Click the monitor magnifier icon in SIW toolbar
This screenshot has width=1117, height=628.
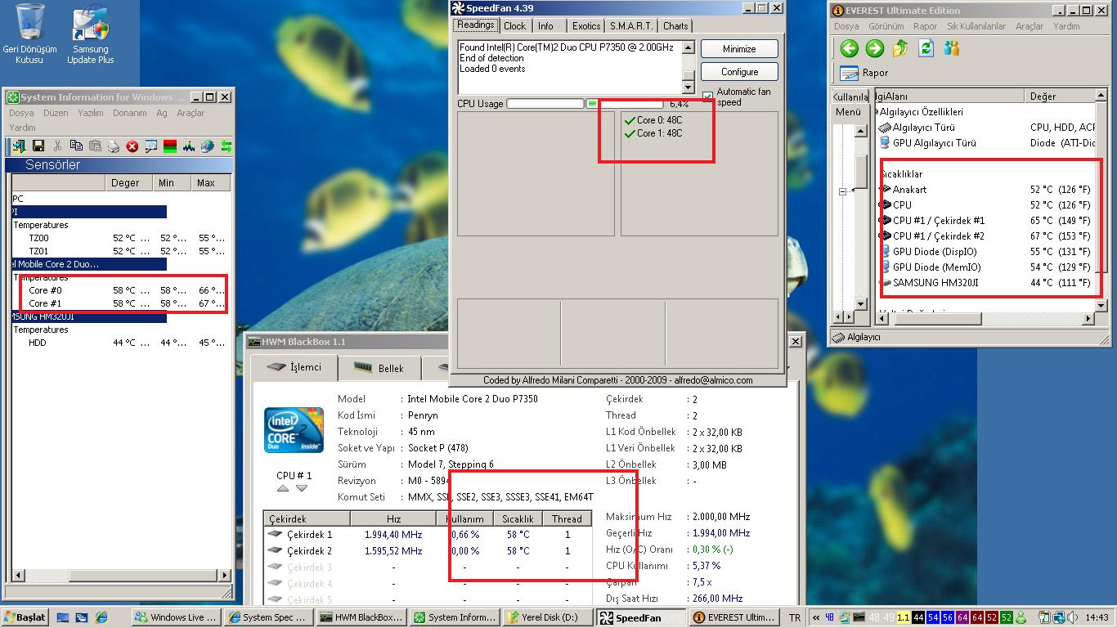click(x=151, y=146)
